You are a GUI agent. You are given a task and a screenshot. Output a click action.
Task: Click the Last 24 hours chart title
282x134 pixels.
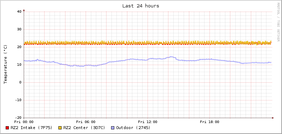tap(140, 6)
